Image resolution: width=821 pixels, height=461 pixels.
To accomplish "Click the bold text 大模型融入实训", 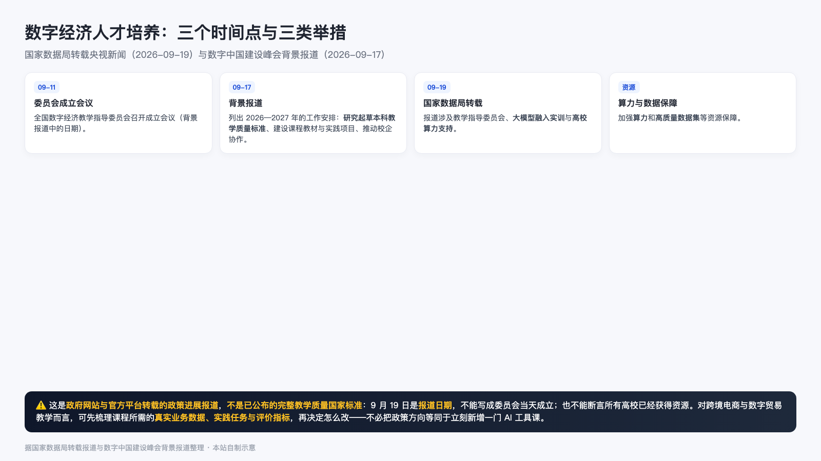I will pyautogui.click(x=539, y=118).
